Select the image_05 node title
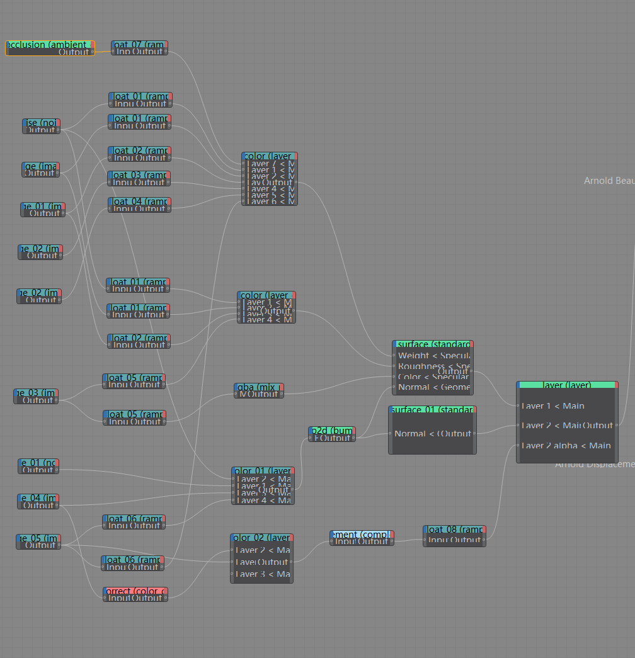 (38, 538)
